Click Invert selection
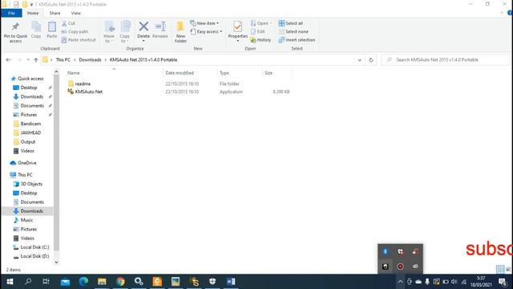Image resolution: width=513 pixels, height=289 pixels. (x=297, y=40)
